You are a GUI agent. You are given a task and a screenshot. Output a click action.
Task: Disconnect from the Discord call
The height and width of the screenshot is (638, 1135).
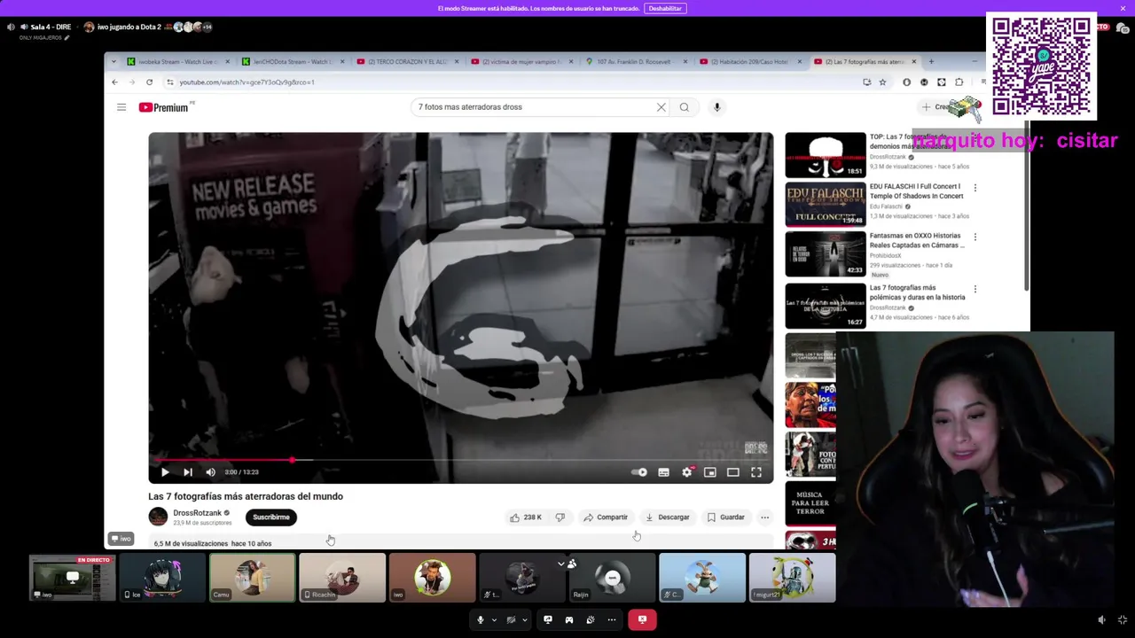point(643,620)
